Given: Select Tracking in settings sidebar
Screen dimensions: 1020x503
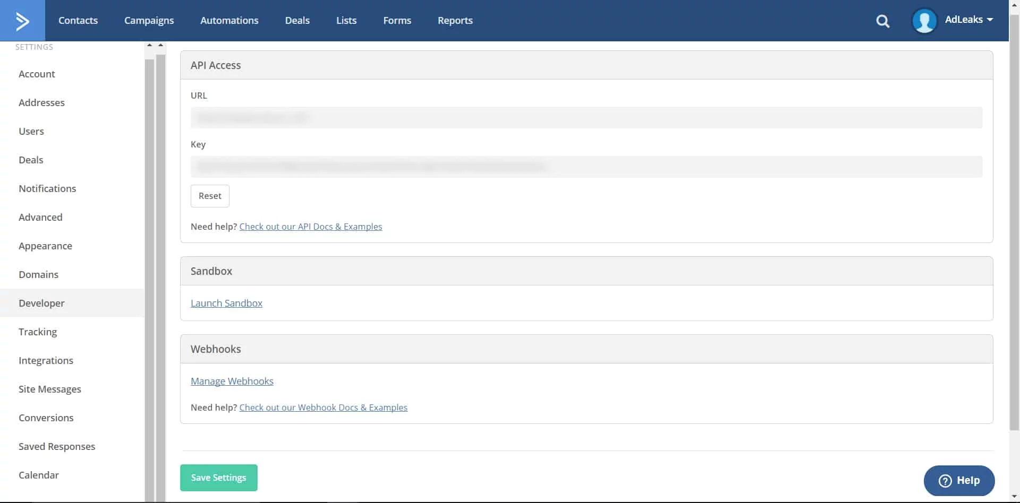Looking at the screenshot, I should click(72, 332).
